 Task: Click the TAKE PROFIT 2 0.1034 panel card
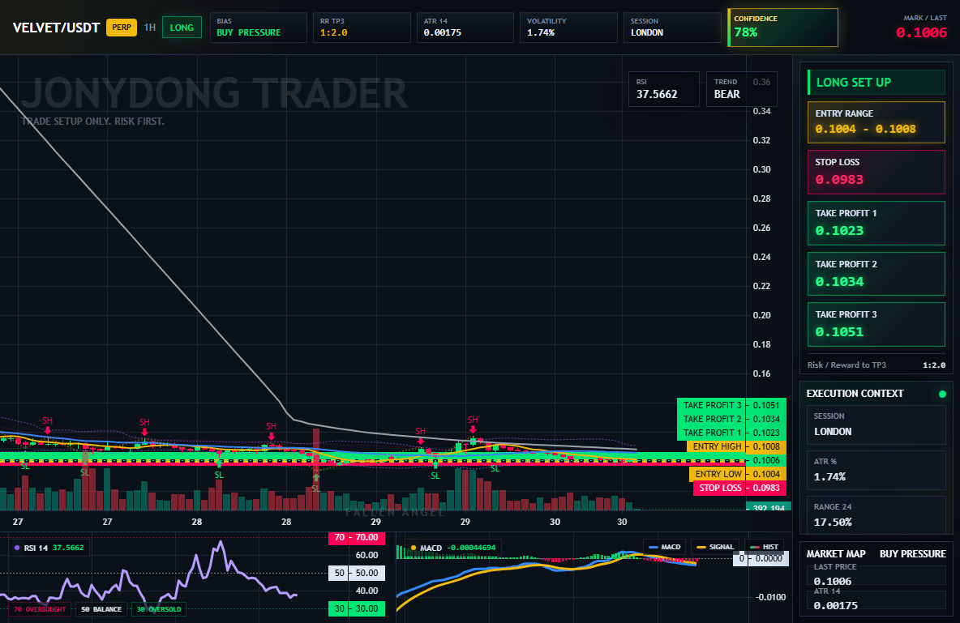(876, 274)
